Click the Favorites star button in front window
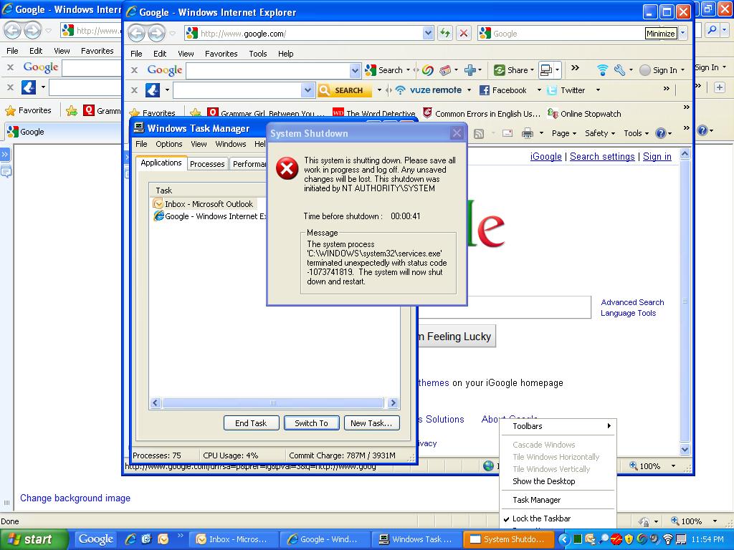734x550 pixels. point(153,113)
